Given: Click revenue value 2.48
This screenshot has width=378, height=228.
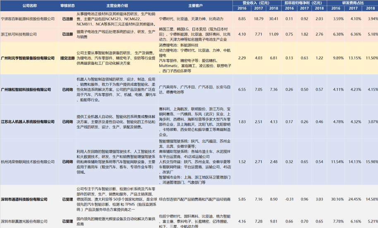Looking at the screenshot, I should tap(274, 162).
